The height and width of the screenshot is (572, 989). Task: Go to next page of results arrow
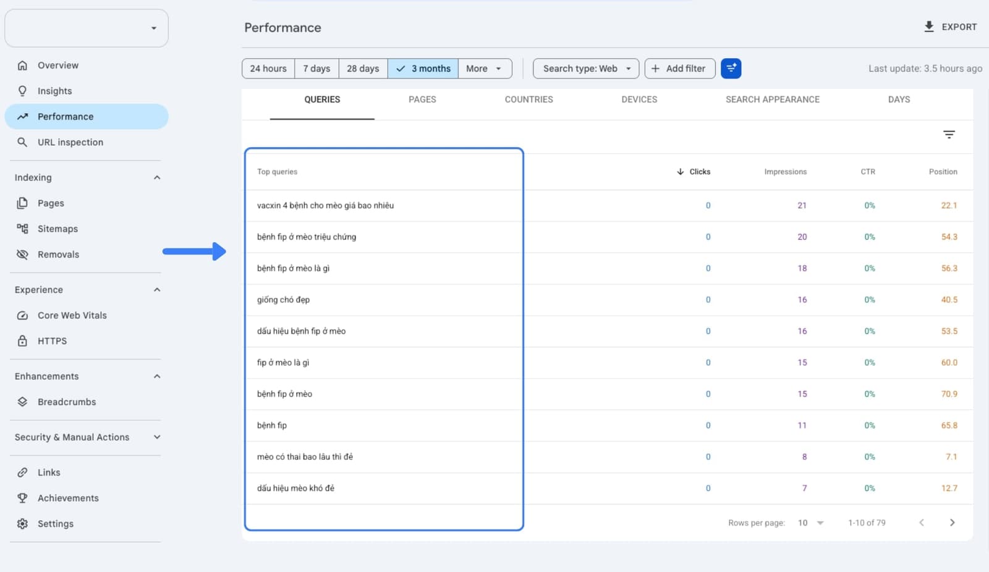pyautogui.click(x=952, y=523)
